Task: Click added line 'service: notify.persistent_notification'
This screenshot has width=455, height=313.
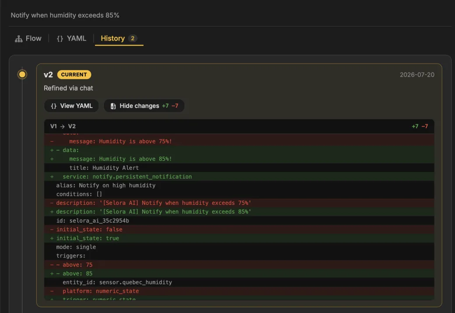Action: (239, 176)
